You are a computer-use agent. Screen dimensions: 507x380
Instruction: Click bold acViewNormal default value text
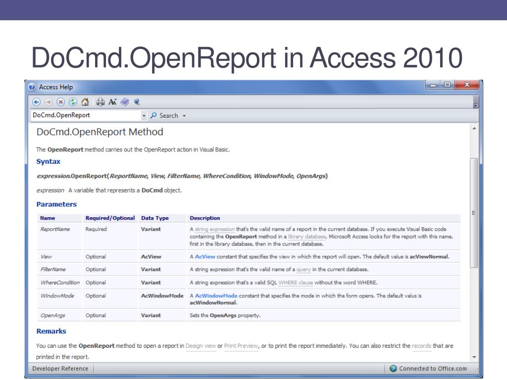[429, 257]
